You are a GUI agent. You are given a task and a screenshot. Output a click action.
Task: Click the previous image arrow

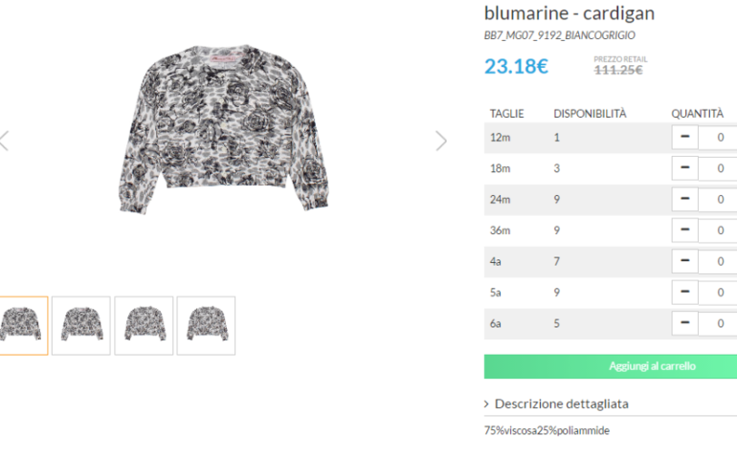(x=4, y=141)
